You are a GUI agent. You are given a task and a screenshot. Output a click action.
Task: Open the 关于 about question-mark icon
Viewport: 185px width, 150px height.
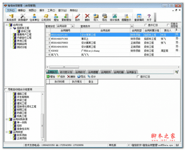[x=149, y=18]
